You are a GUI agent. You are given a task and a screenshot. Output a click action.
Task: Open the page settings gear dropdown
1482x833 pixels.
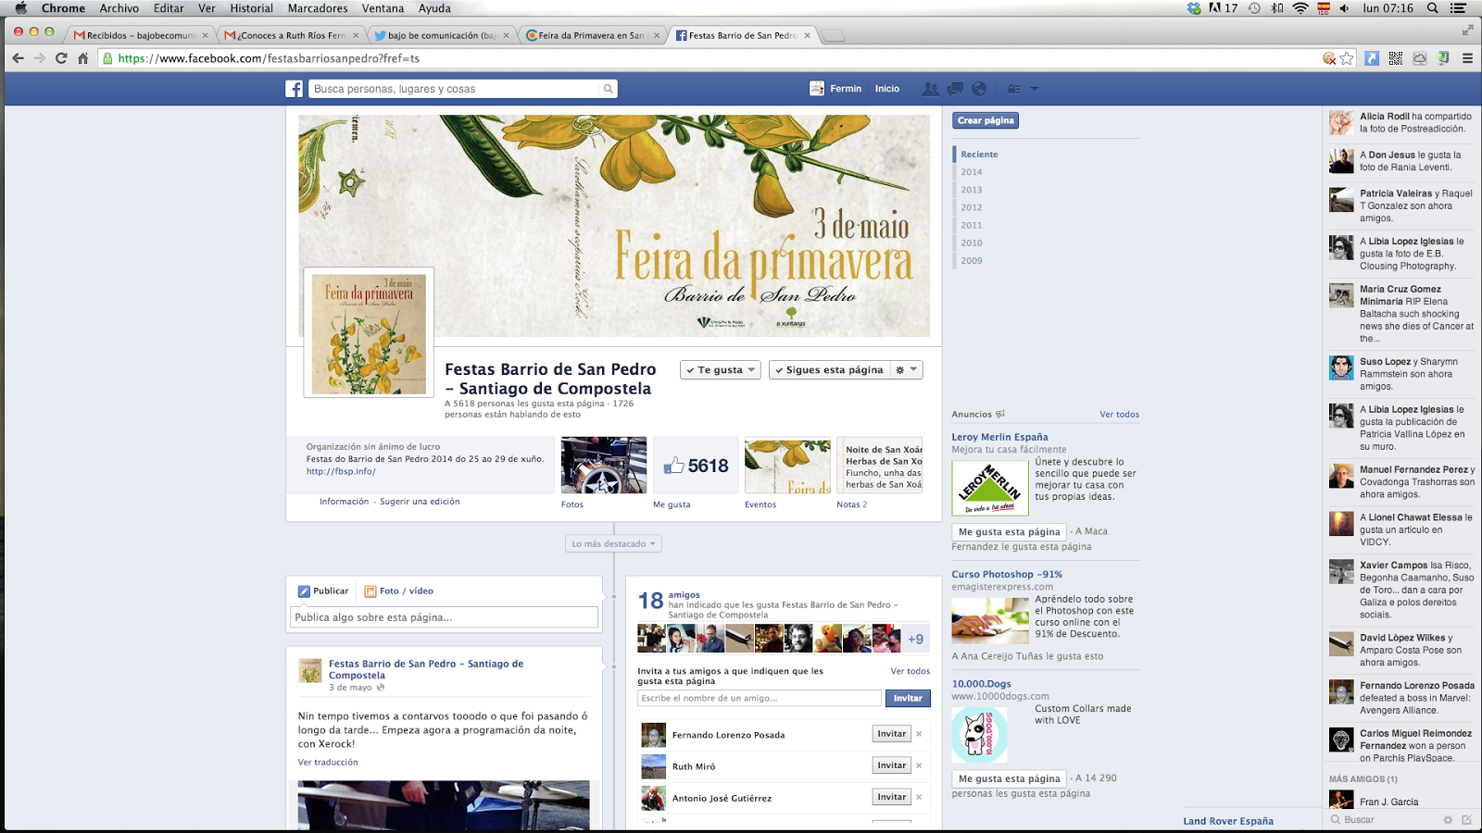coord(906,370)
